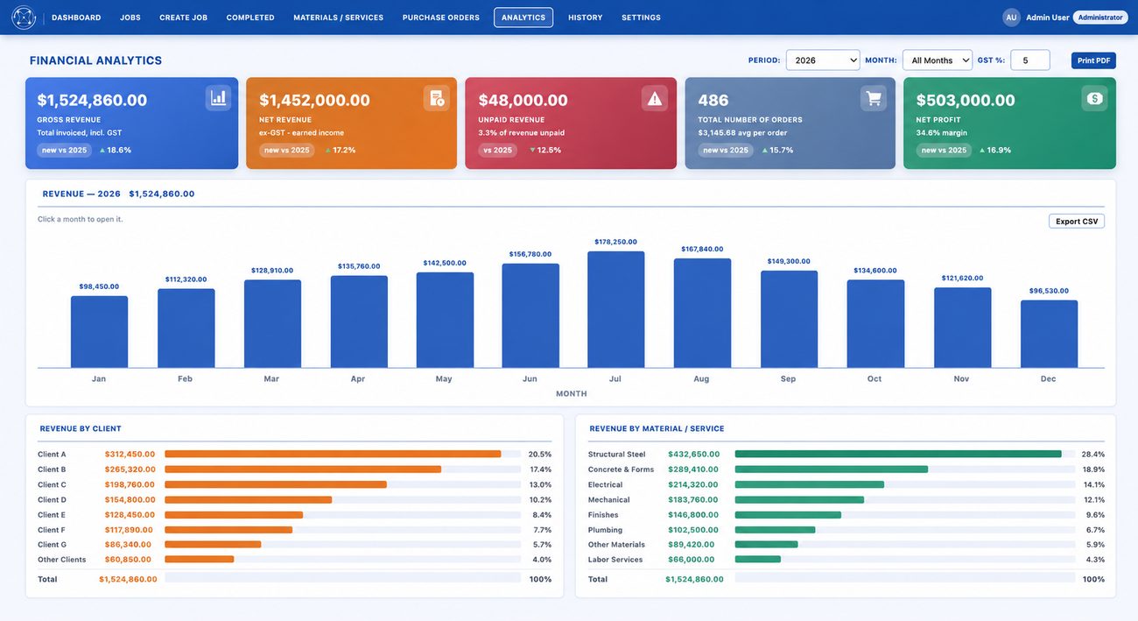Open the April revenue bar
This screenshot has width=1138, height=621.
(359, 321)
